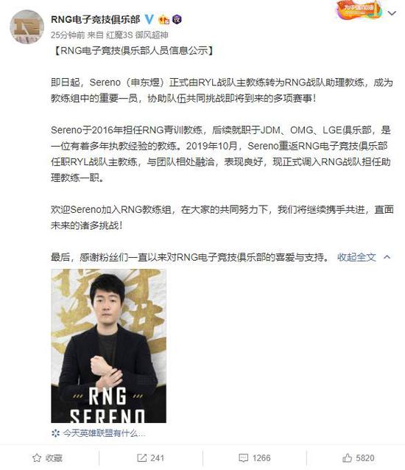The width and height of the screenshot is (405, 470).
Task: Click the repost icon with 241 shares
Action: [141, 457]
